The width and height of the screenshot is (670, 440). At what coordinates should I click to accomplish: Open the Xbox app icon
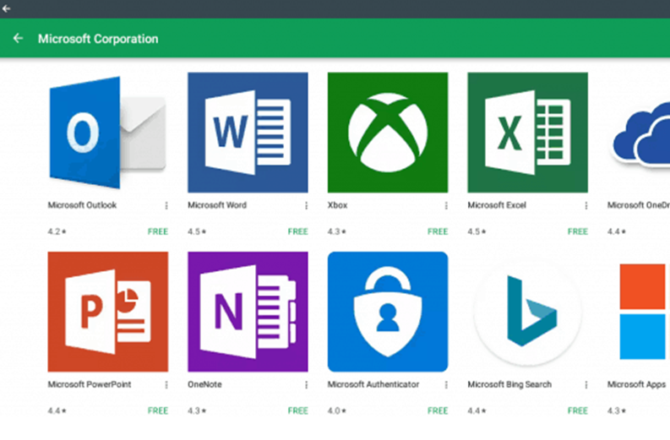(x=388, y=133)
